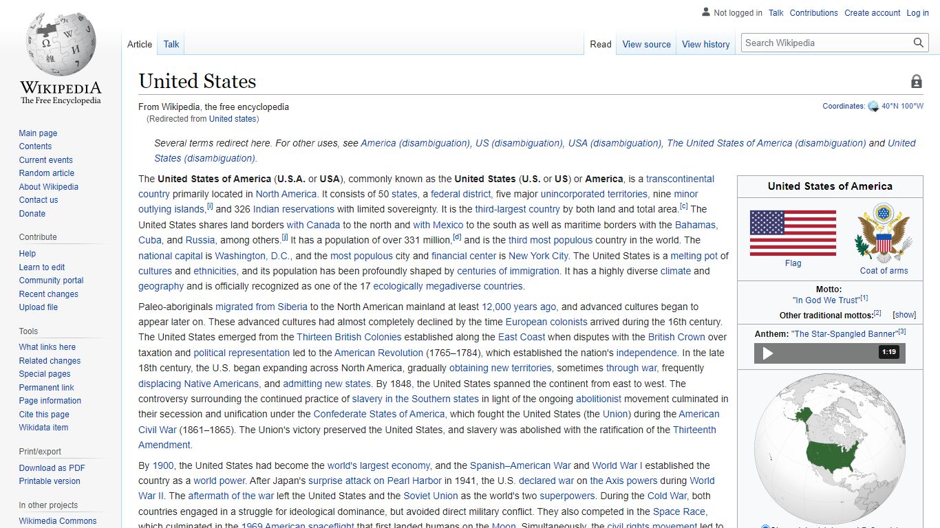Open the third-largest country link
940x528 pixels.
click(517, 209)
